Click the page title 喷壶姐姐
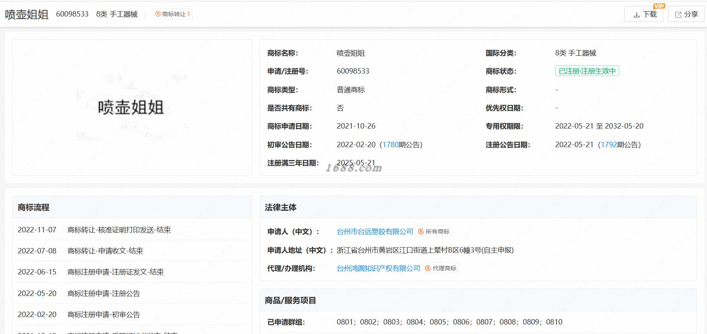 27,14
